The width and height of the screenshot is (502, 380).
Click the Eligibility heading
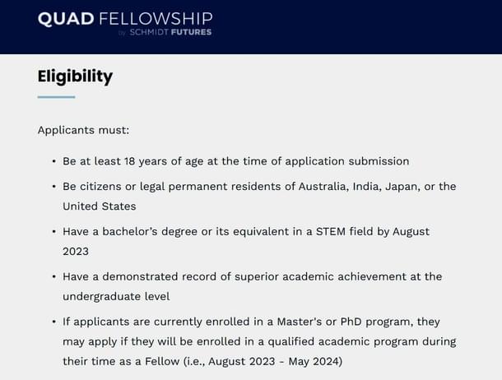coord(75,76)
